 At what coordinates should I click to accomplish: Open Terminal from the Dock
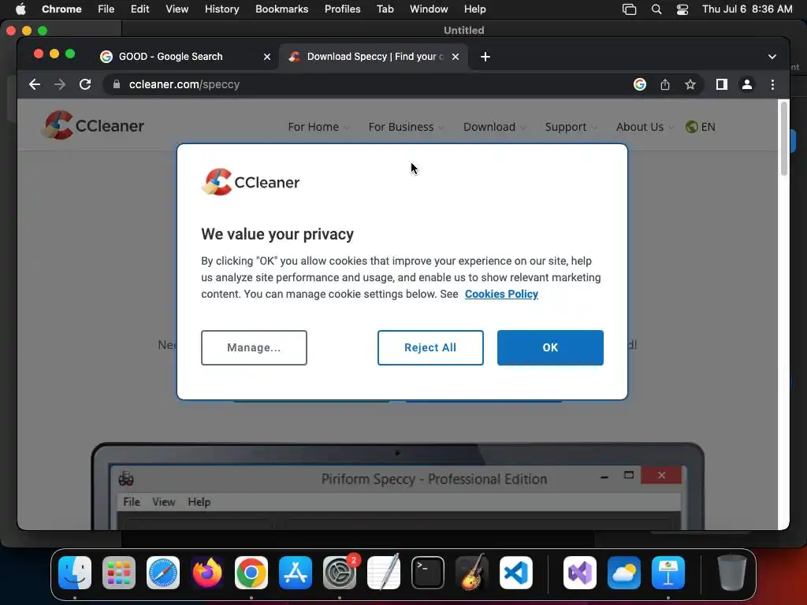point(428,573)
